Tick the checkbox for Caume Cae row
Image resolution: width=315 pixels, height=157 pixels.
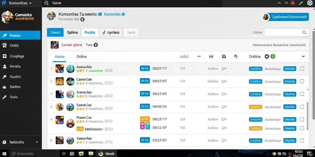302,81
